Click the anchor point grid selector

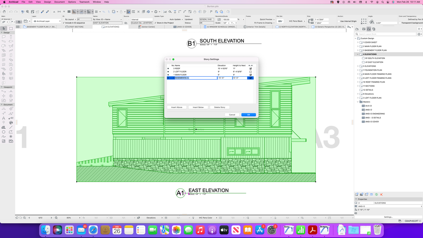pyautogui.click(x=364, y=21)
